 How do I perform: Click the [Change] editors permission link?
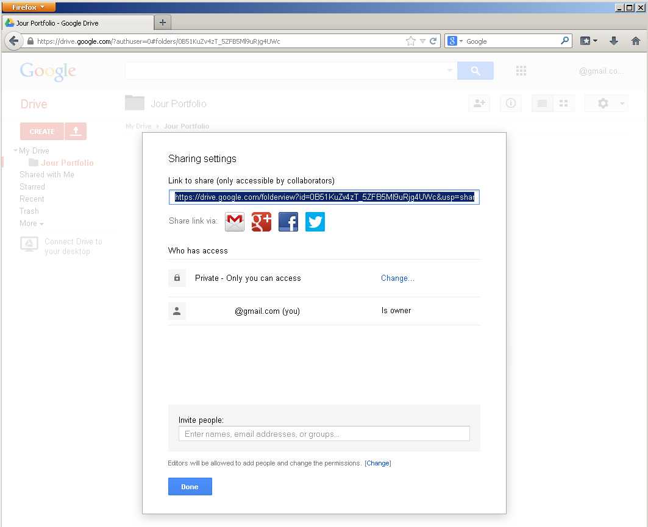(377, 463)
